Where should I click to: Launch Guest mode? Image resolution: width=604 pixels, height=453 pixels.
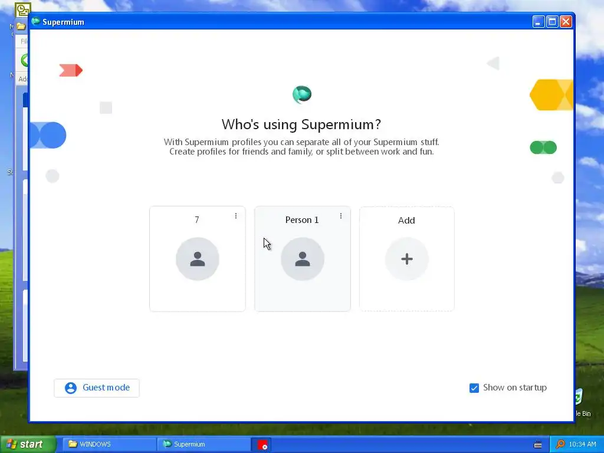pos(97,388)
